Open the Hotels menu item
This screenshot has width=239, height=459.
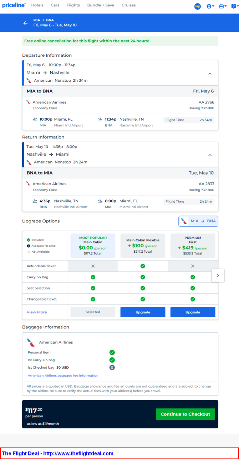pos(37,5)
